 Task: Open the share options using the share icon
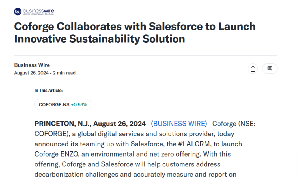tap(253, 69)
